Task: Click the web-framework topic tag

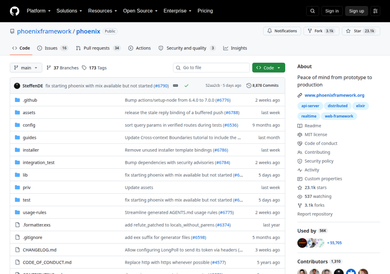Action: click(339, 116)
